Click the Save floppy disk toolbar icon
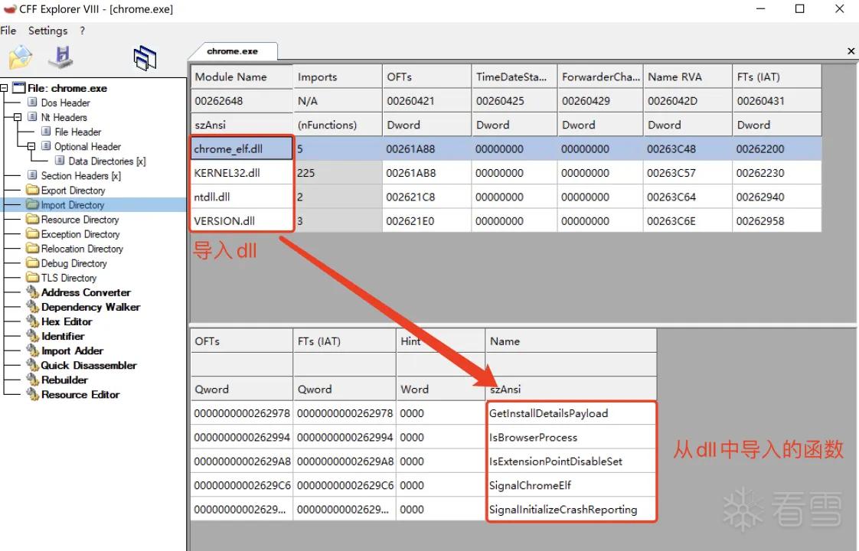The image size is (859, 551). (60, 57)
